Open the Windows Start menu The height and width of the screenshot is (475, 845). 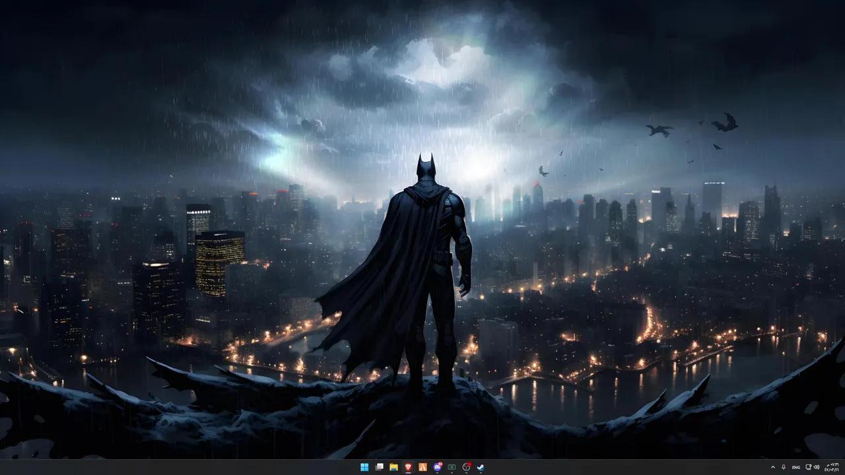(364, 467)
